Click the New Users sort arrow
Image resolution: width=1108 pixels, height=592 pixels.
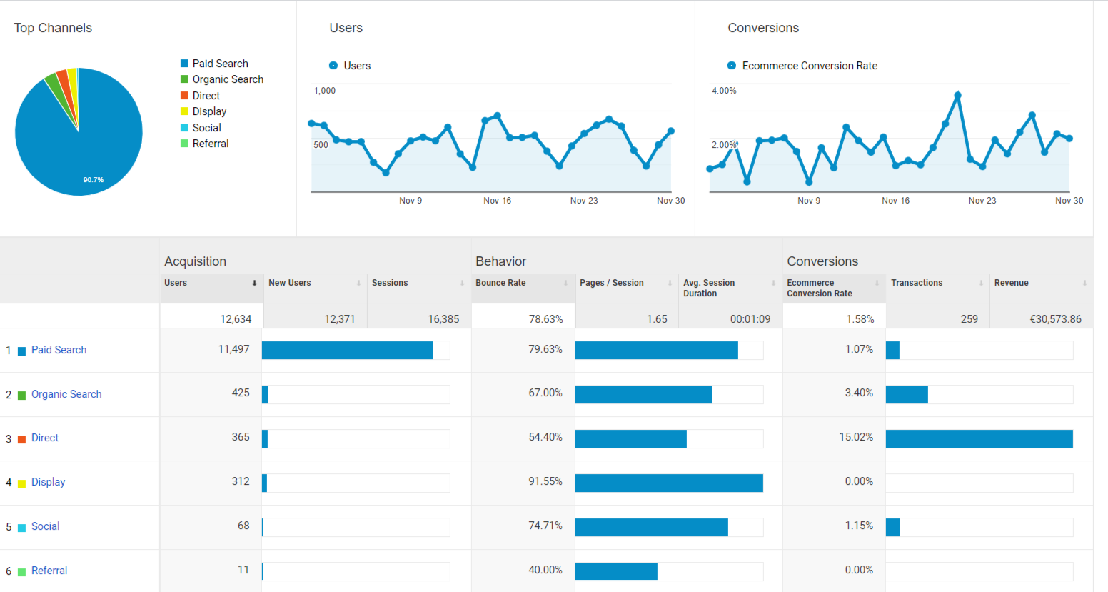(358, 284)
